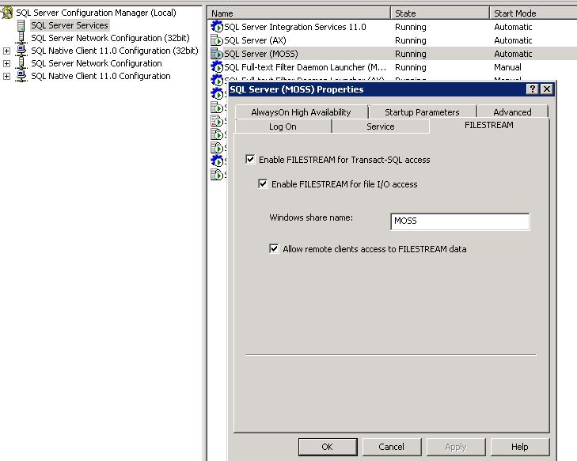This screenshot has height=461, width=577.
Task: Expand the SQL Native Client 11.0 Configuration node
Action: click(6, 76)
